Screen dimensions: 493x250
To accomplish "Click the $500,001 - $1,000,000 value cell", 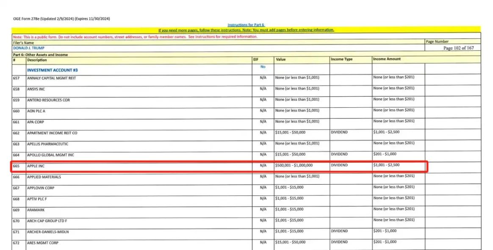I will point(294,165).
